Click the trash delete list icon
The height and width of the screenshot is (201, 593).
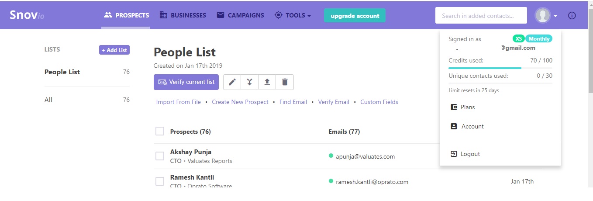[x=285, y=82]
